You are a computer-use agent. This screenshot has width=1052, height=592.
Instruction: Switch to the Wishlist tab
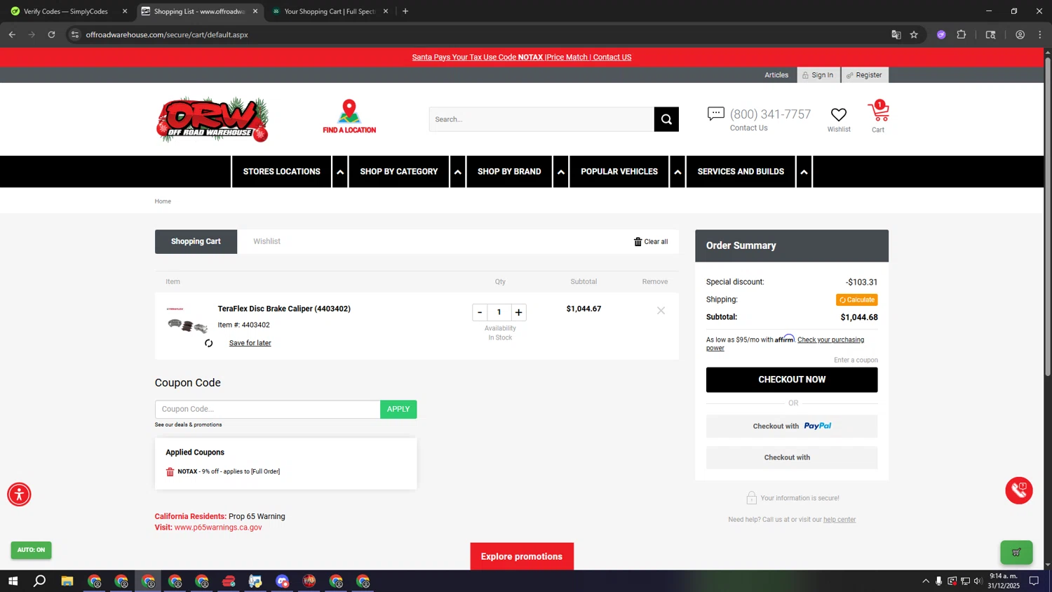(267, 241)
